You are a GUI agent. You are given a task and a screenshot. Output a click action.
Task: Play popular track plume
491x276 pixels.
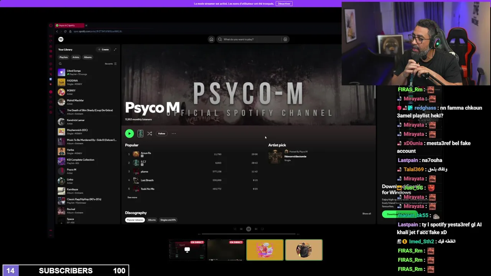coord(193,171)
